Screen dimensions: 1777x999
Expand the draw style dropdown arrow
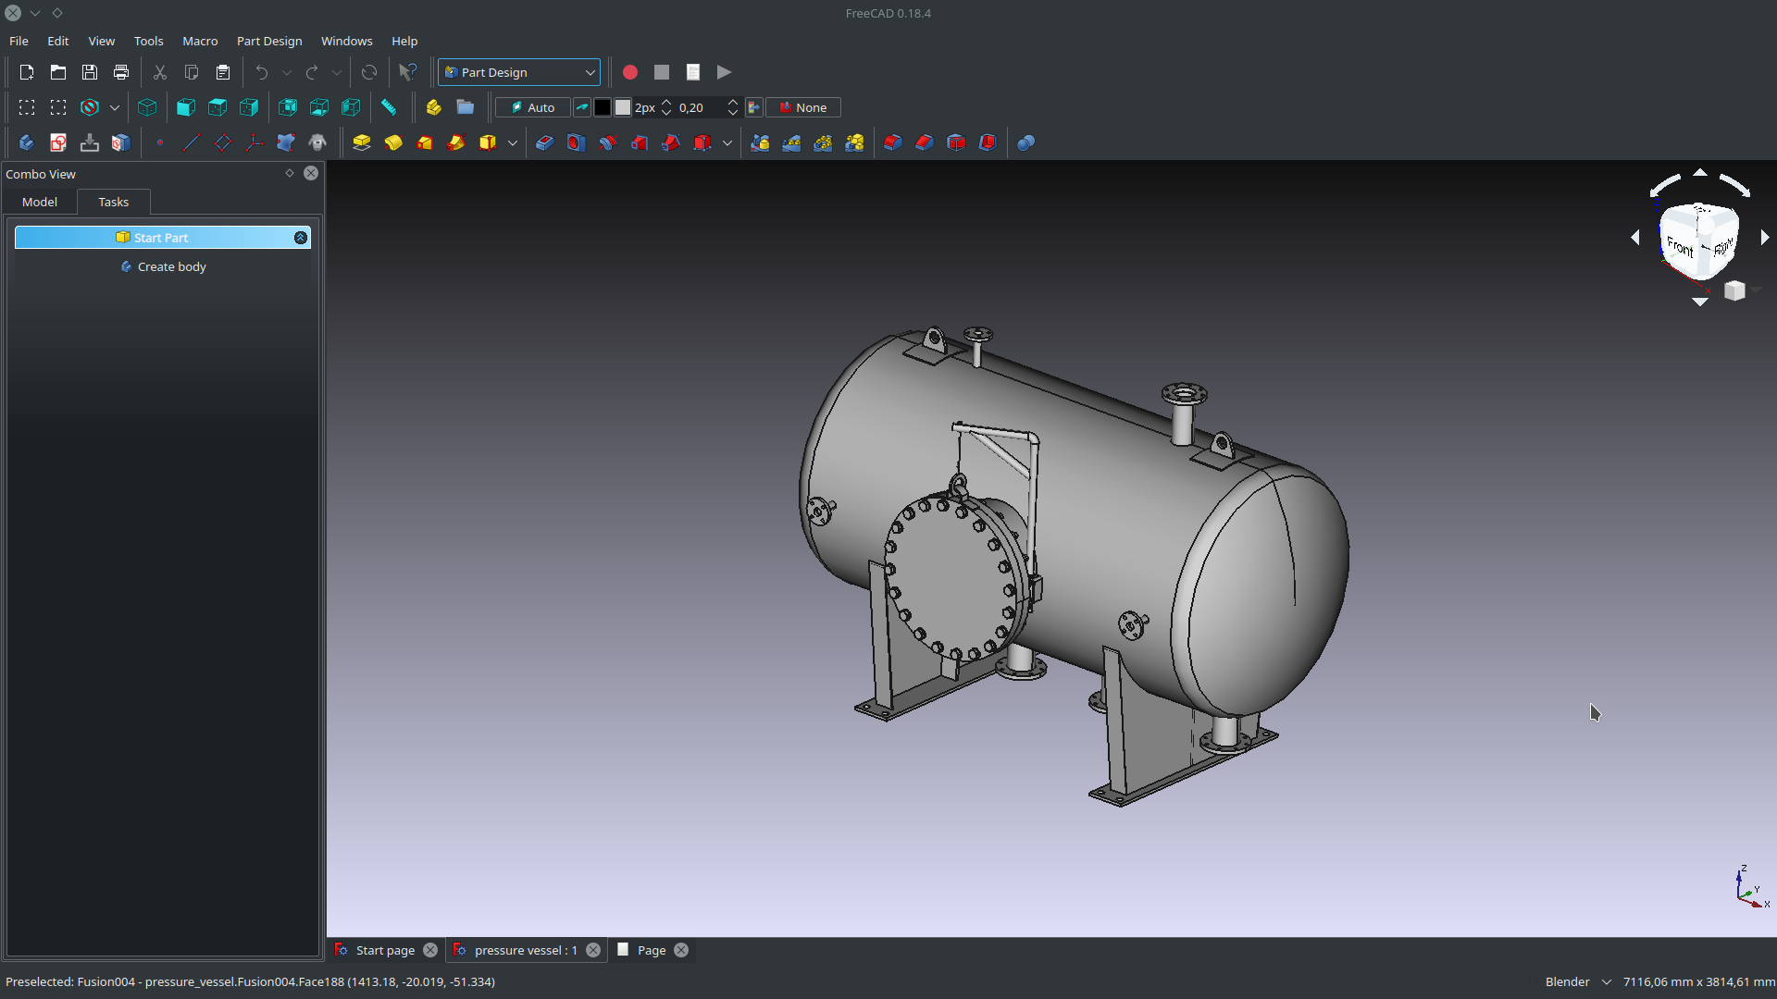click(115, 107)
